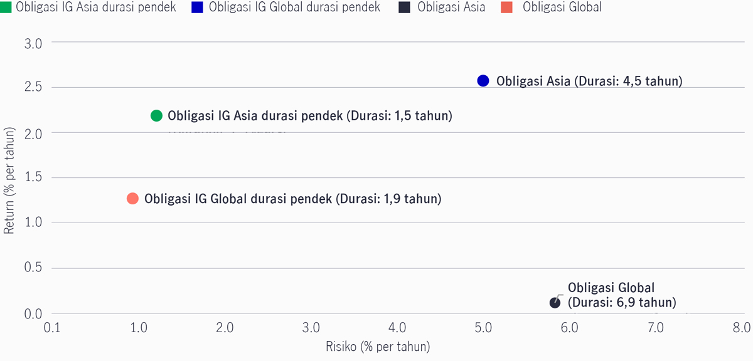Click the 3.0 tick on the return axis
753x361 pixels.
(33, 43)
